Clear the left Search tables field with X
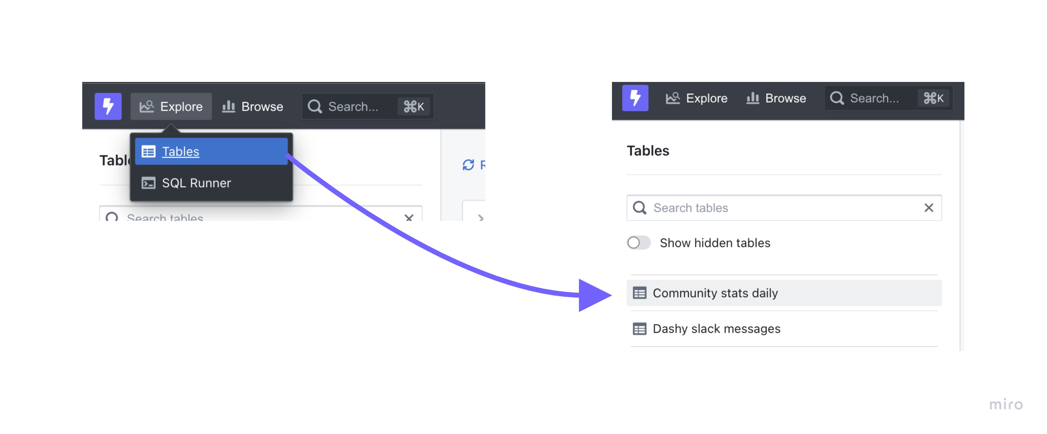The image size is (1047, 434). (x=409, y=217)
